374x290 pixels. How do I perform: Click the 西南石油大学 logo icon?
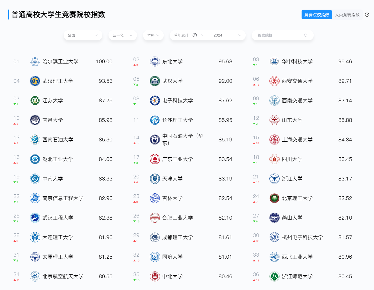click(35, 140)
